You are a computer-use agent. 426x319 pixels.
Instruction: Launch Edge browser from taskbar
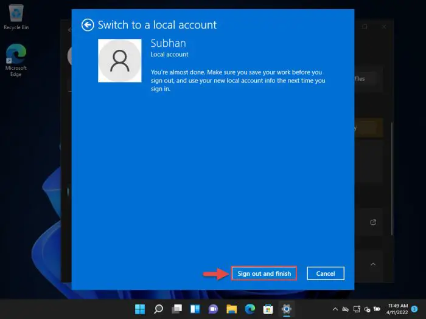tap(250, 309)
